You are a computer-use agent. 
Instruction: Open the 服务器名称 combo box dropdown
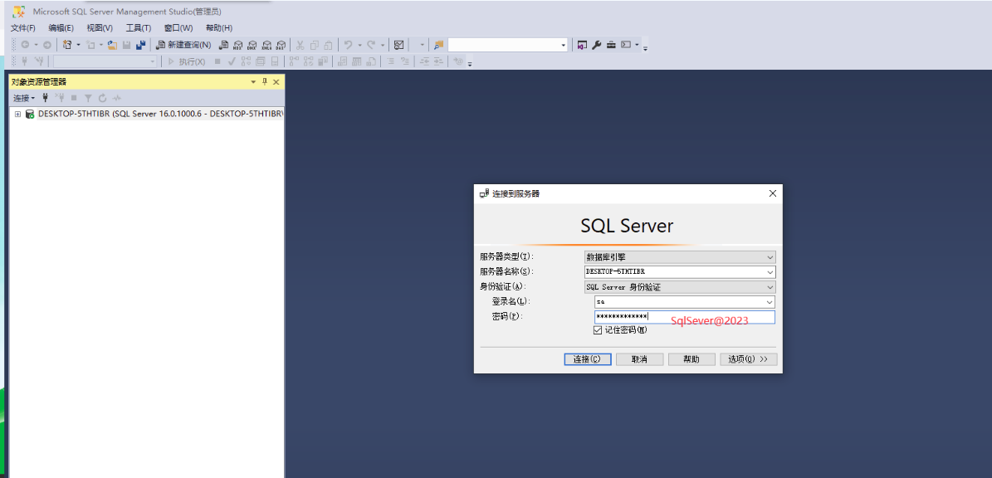(770, 272)
